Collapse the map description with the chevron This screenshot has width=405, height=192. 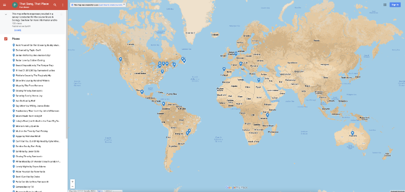[x=6, y=14]
